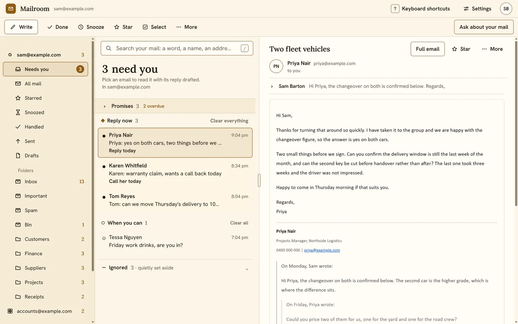Click the Mailroom envelope logo icon
Screen dimensions: 518x324
click(x=11, y=9)
